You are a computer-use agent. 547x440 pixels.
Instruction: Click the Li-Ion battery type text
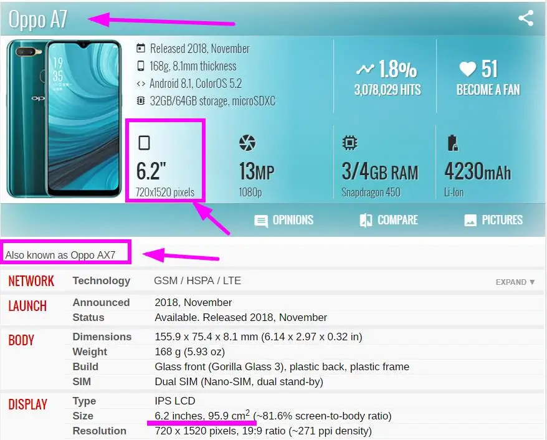coord(454,192)
